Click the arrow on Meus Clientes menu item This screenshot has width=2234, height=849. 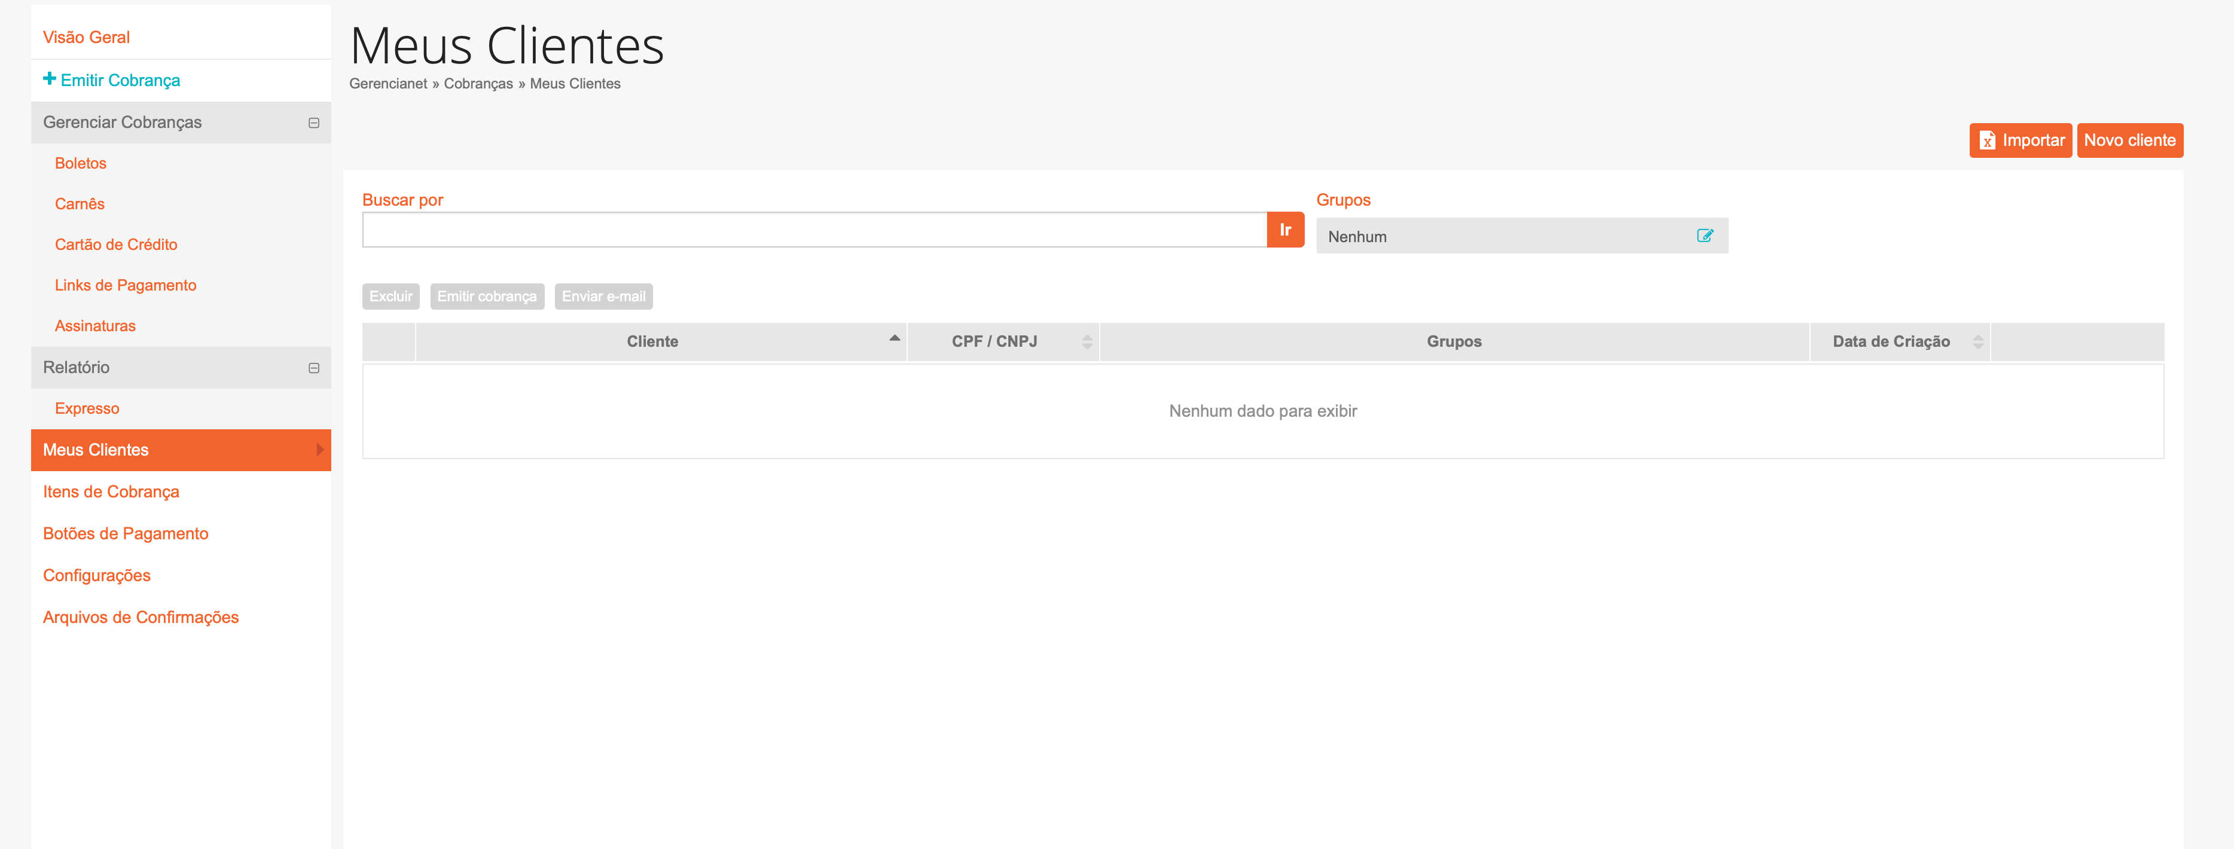(x=320, y=450)
